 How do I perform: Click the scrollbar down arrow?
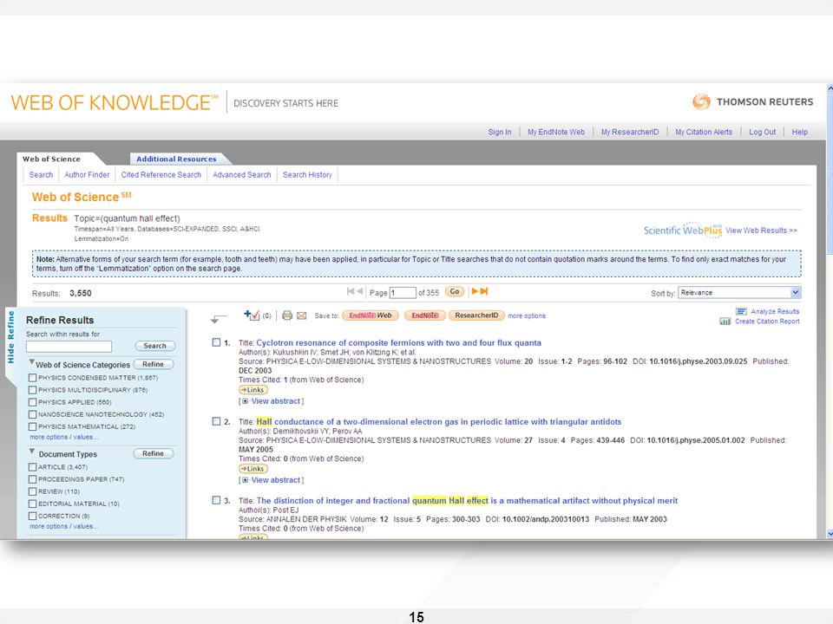pos(830,533)
